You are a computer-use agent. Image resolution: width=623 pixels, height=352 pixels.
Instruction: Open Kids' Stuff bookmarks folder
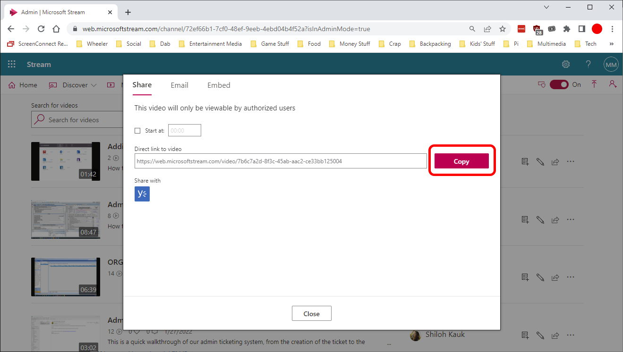coord(477,44)
